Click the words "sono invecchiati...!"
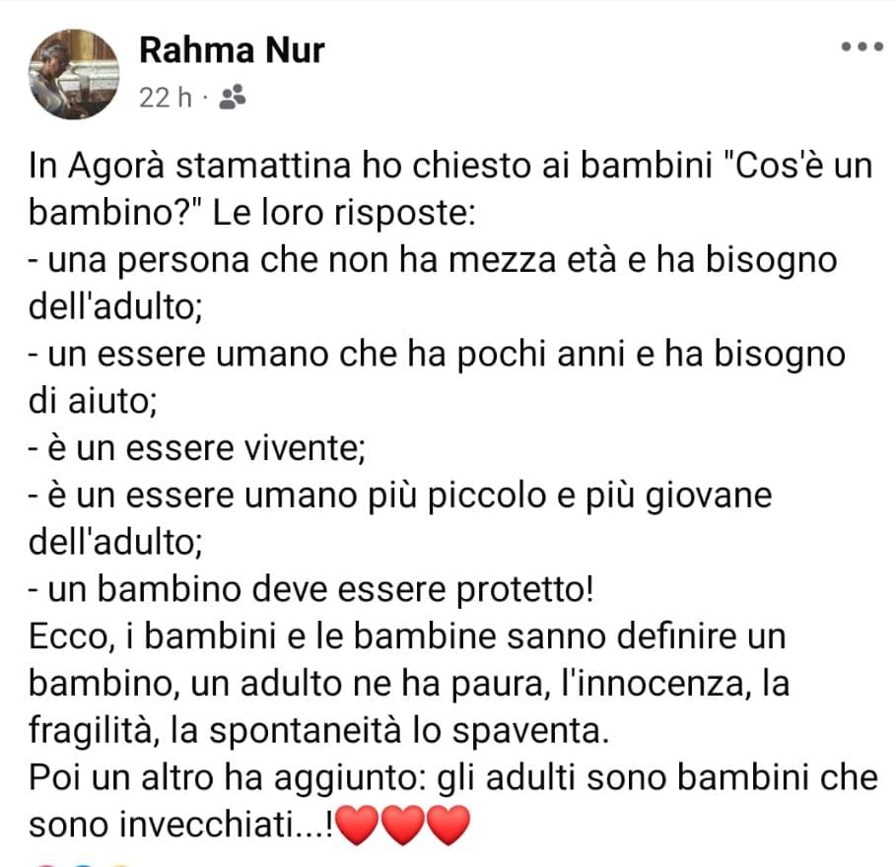Screen dimensions: 896x867 click(x=181, y=825)
